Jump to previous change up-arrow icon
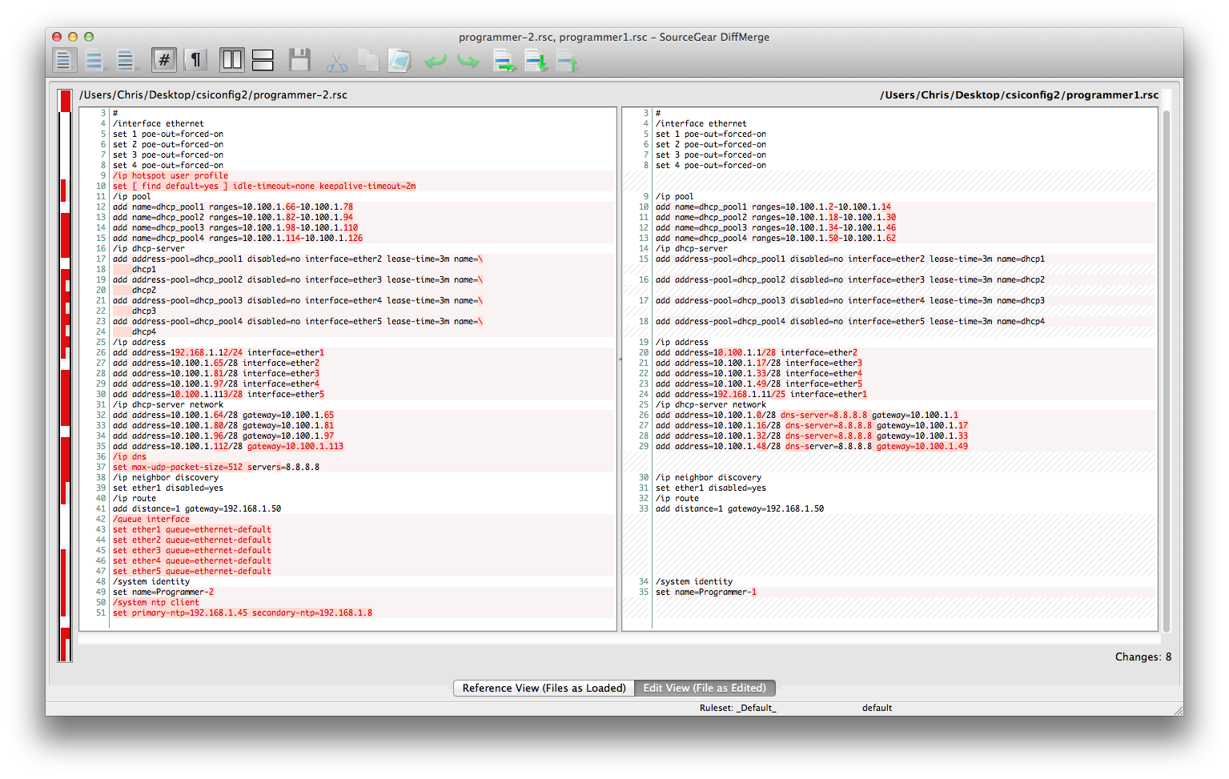The width and height of the screenshot is (1229, 779). click(567, 60)
